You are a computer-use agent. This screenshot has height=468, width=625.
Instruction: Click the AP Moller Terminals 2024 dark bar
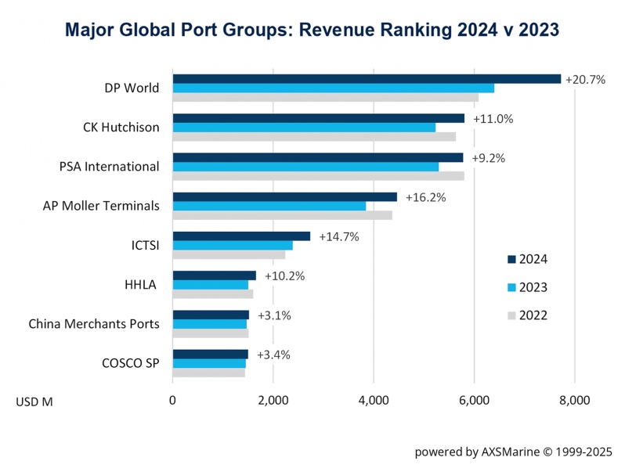point(285,197)
